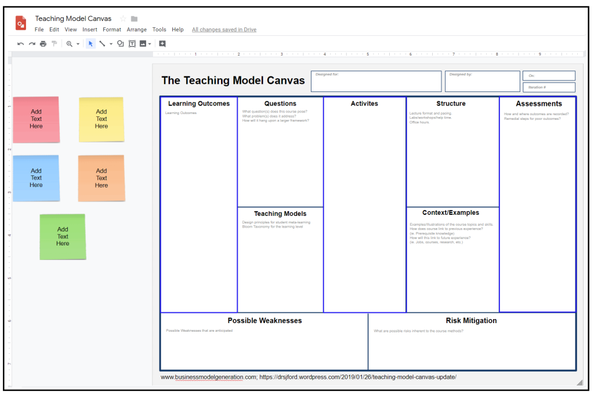Select the green Add Text Here sticky note
This screenshot has width=594, height=396.
[x=63, y=236]
